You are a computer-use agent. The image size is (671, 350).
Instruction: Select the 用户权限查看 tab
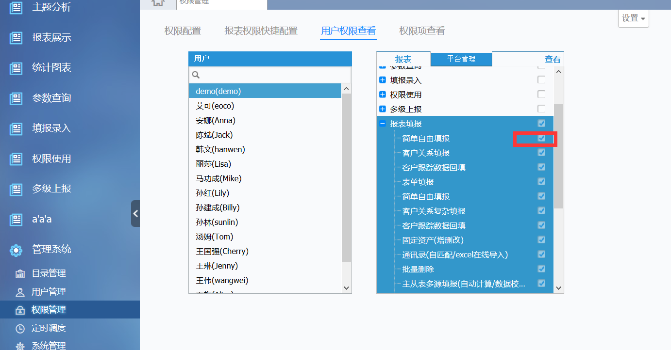[x=348, y=31]
